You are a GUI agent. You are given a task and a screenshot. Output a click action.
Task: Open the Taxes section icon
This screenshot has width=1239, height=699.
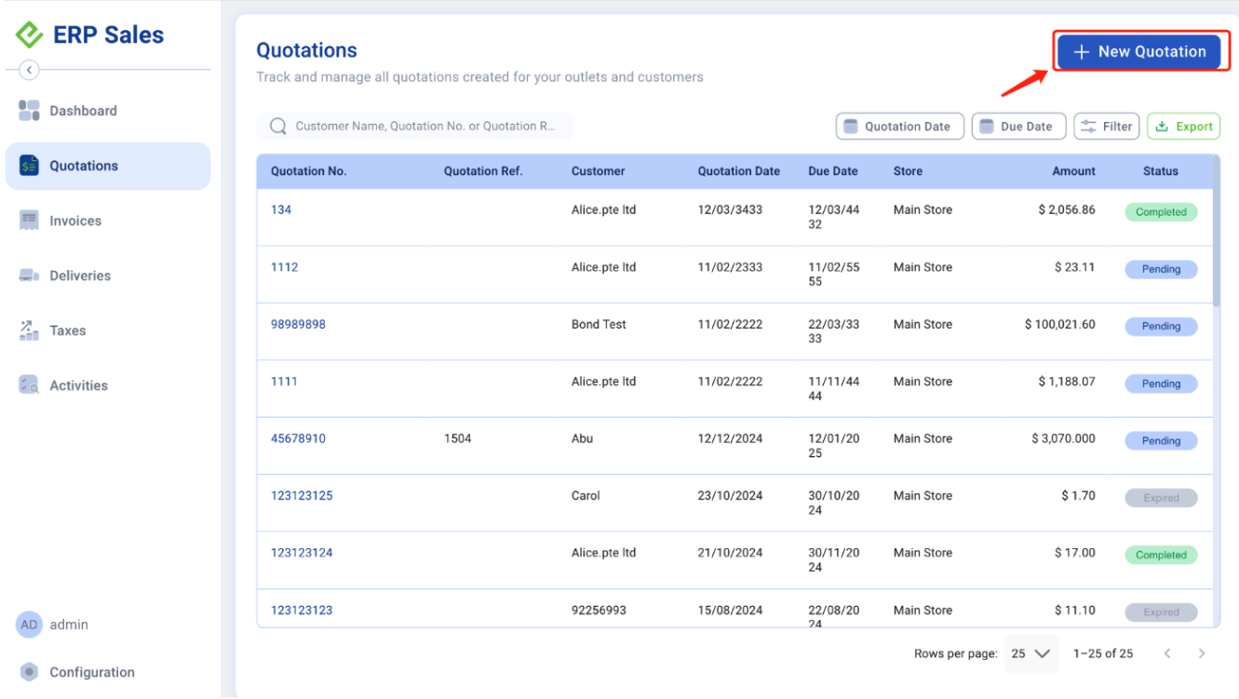click(29, 330)
